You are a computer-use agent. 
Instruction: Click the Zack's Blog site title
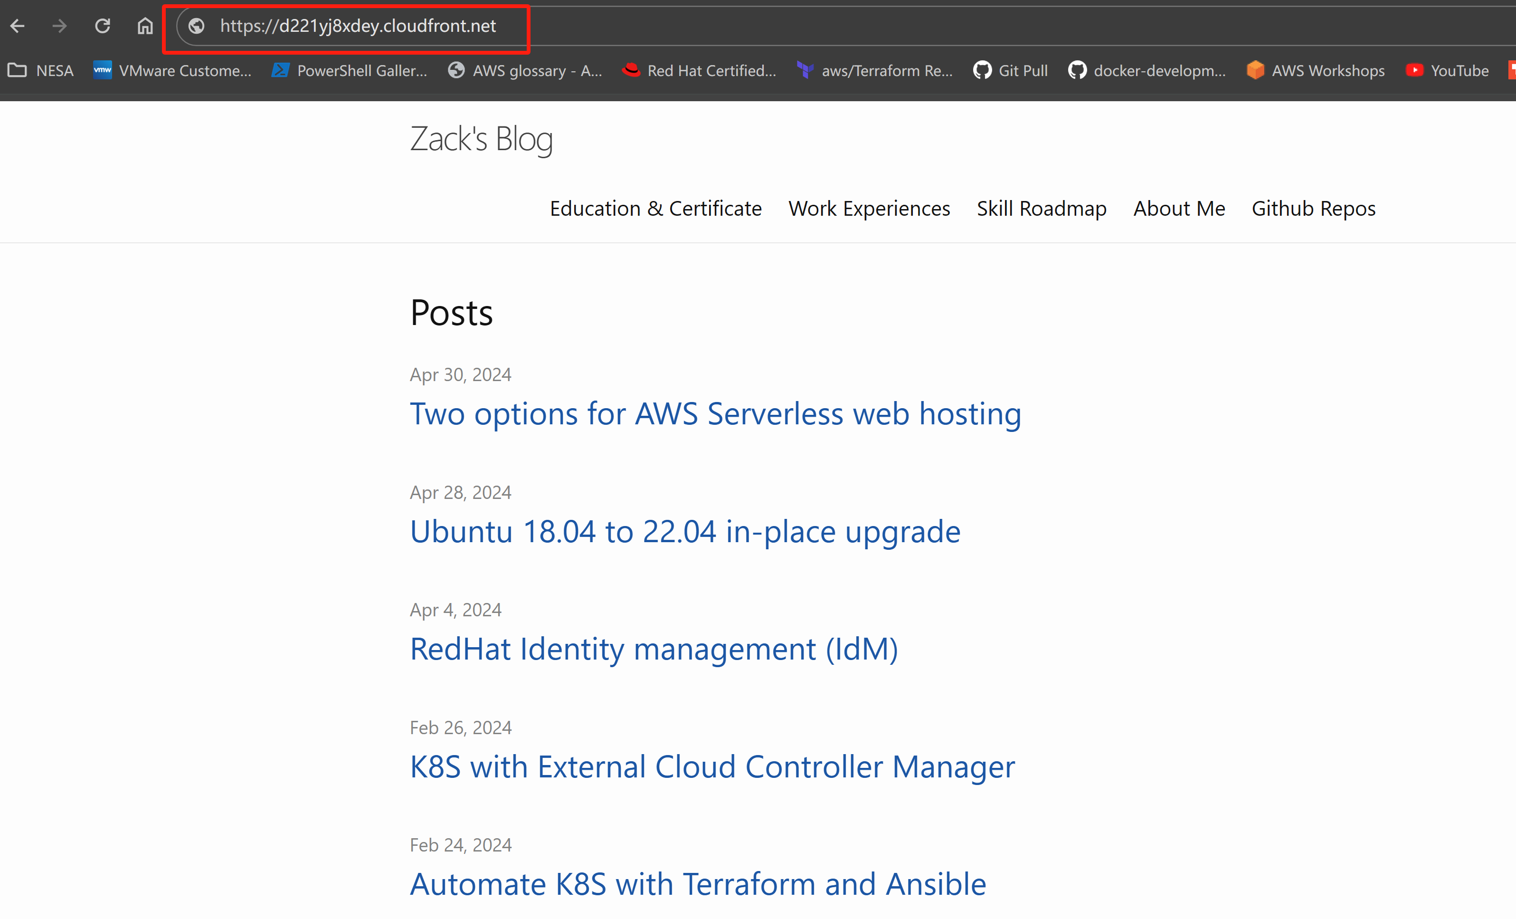pyautogui.click(x=481, y=139)
